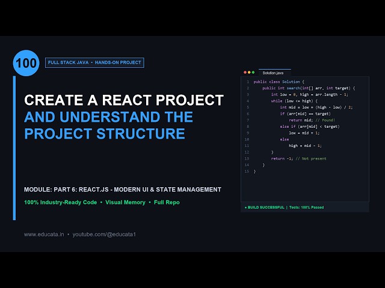Viewport: 385px width, 288px height.
Task: Click the 'public int search' method signature line
Action: point(309,88)
